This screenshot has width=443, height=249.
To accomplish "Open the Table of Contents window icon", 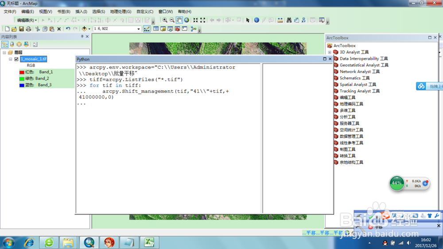I will coord(155,29).
